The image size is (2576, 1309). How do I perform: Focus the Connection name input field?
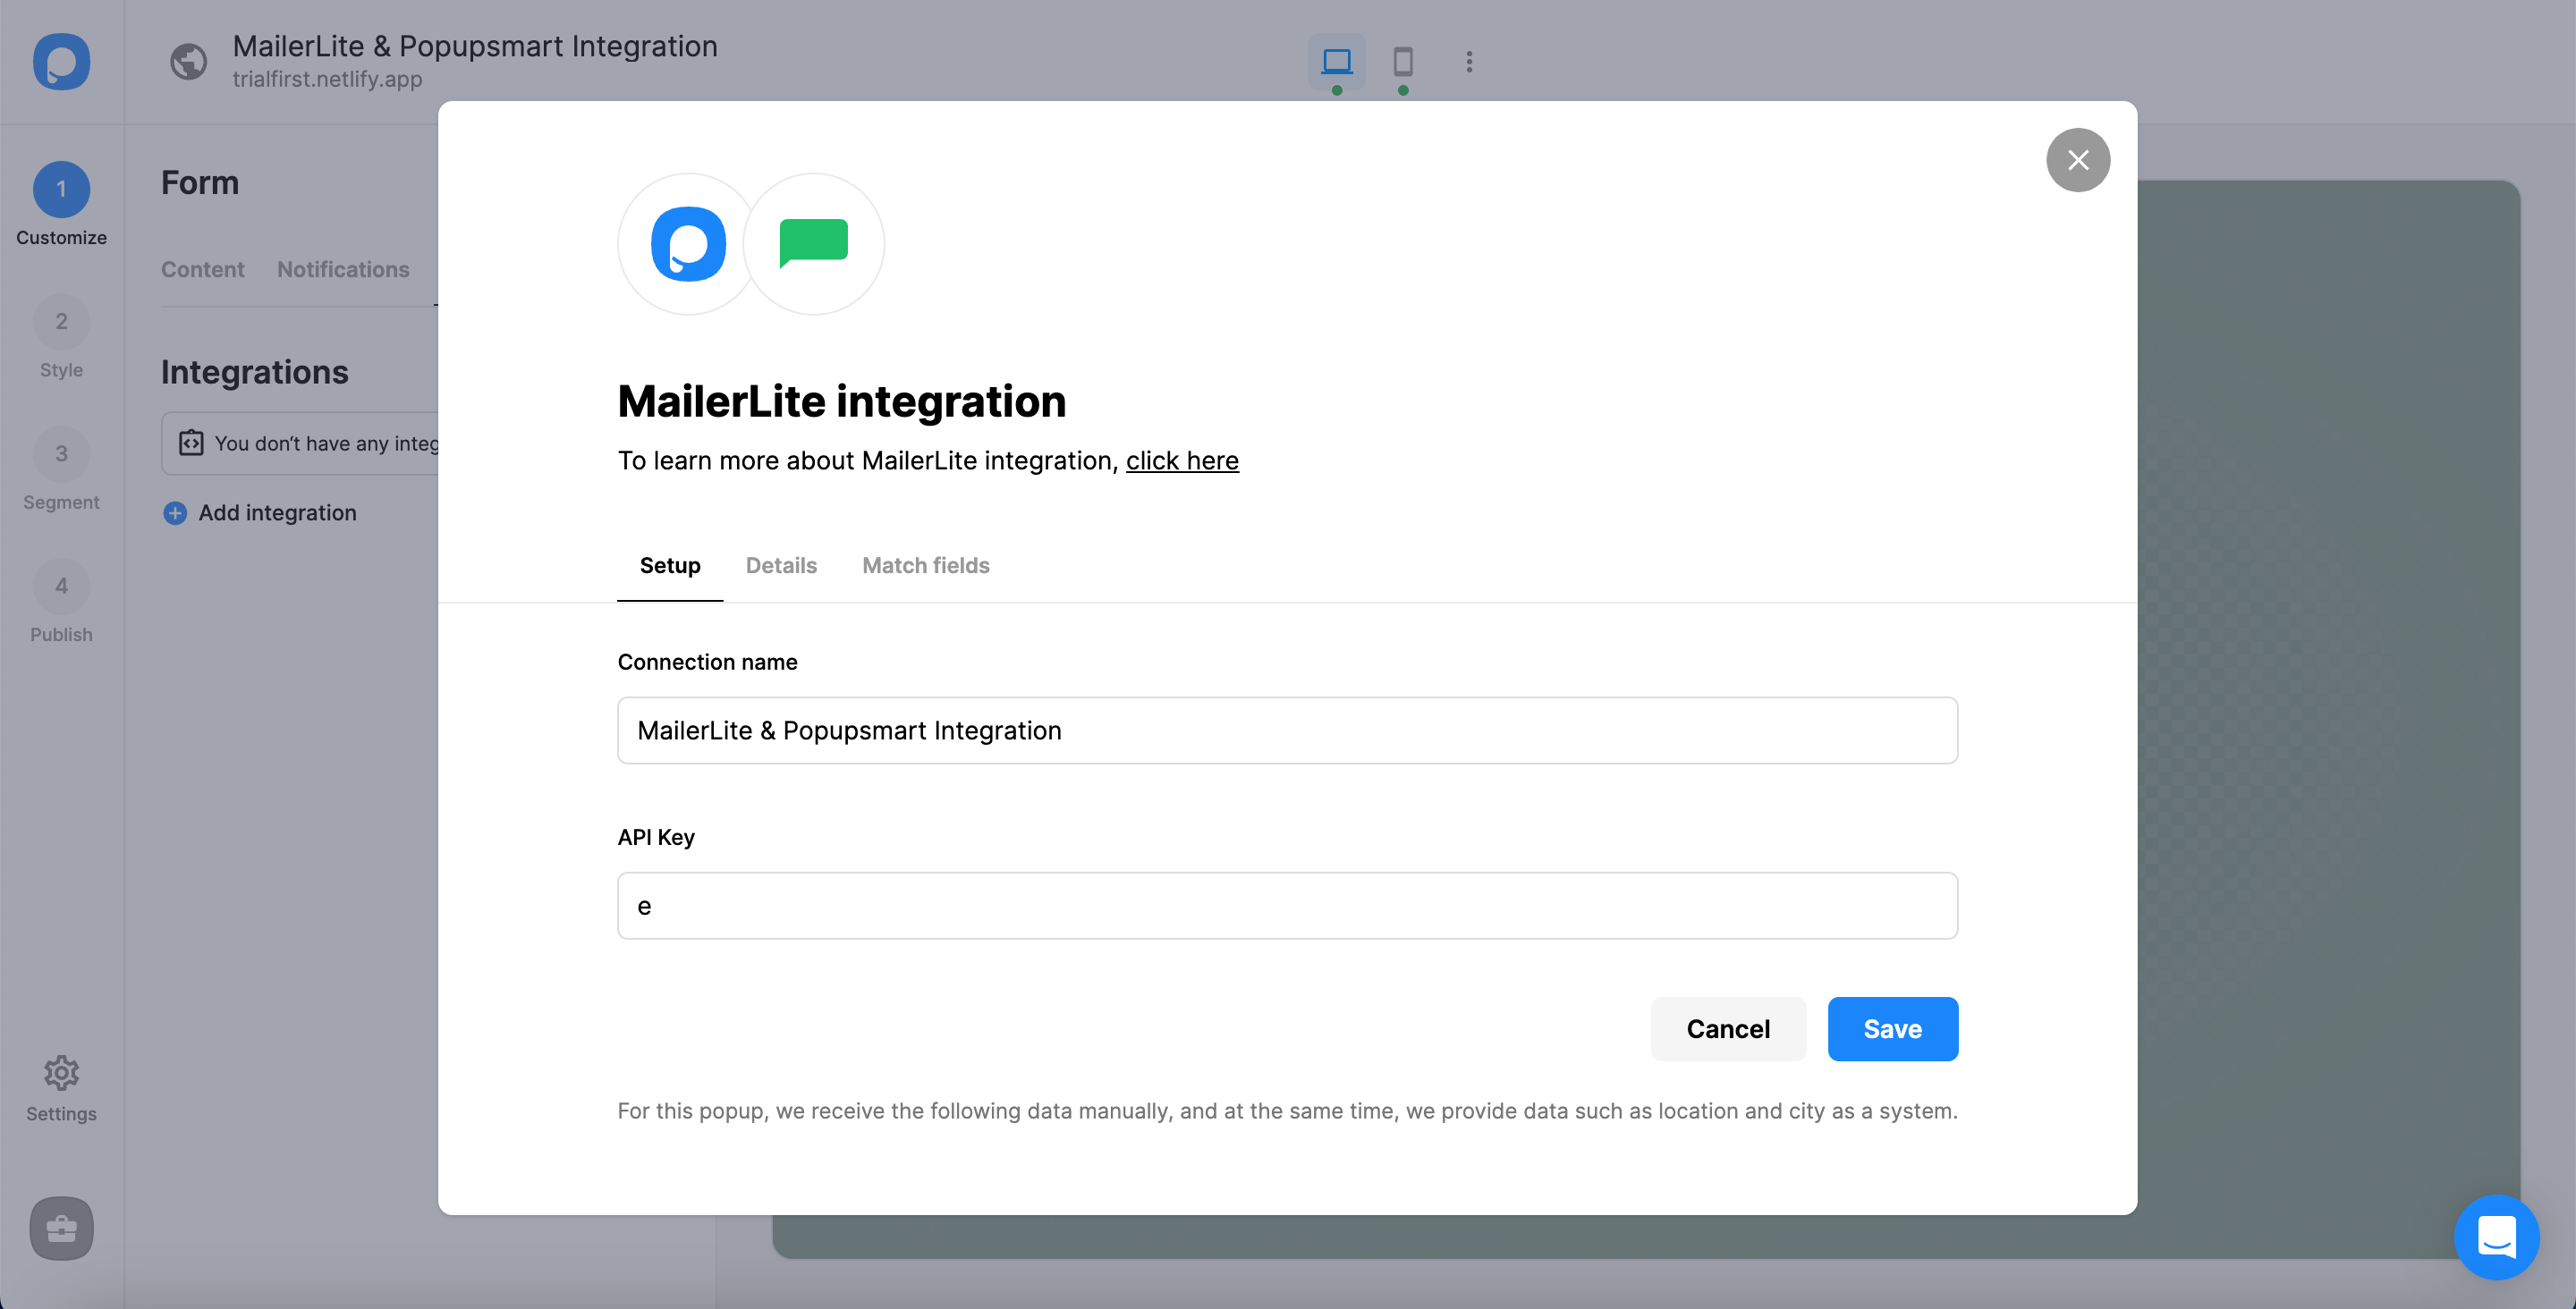[x=1287, y=730]
